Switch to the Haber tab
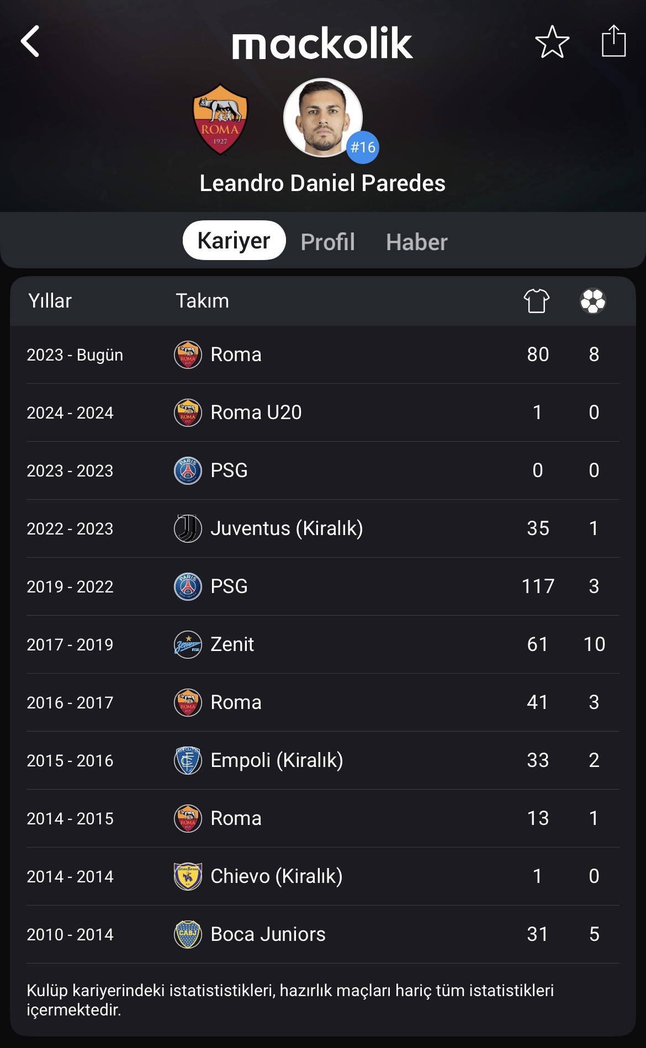646x1048 pixels. click(416, 242)
